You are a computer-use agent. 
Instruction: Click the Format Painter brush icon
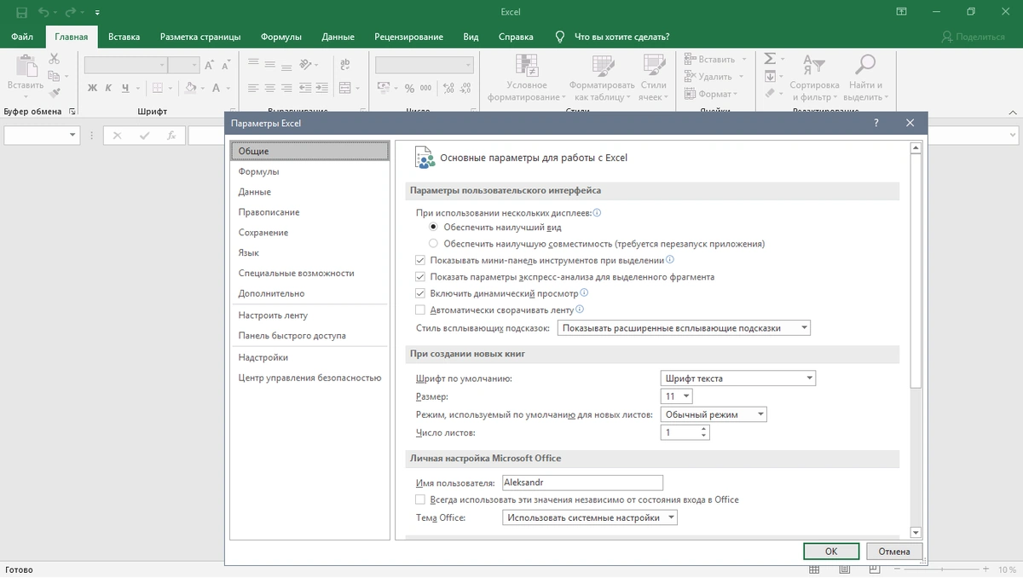coord(55,93)
